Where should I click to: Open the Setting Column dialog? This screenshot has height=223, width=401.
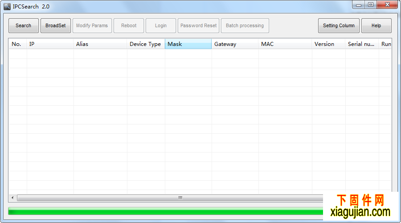tap(339, 25)
